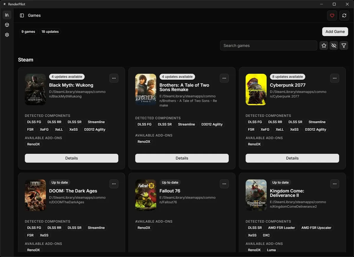
Task: Click the 18 updates badge
Action: tap(50, 32)
